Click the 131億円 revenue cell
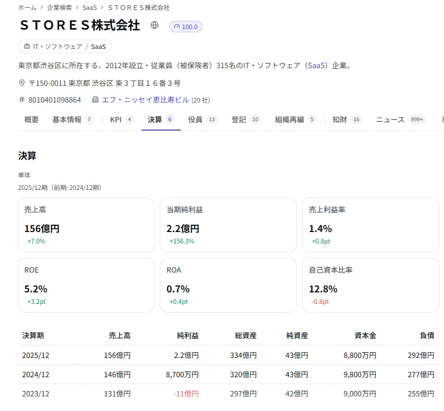The width and height of the screenshot is (444, 411). pyautogui.click(x=117, y=394)
